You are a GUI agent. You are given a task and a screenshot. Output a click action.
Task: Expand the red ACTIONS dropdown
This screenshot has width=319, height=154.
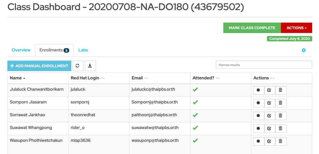[296, 28]
